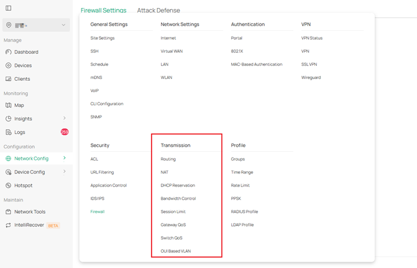Open Hotspot in the sidebar
The height and width of the screenshot is (268, 417).
23,185
